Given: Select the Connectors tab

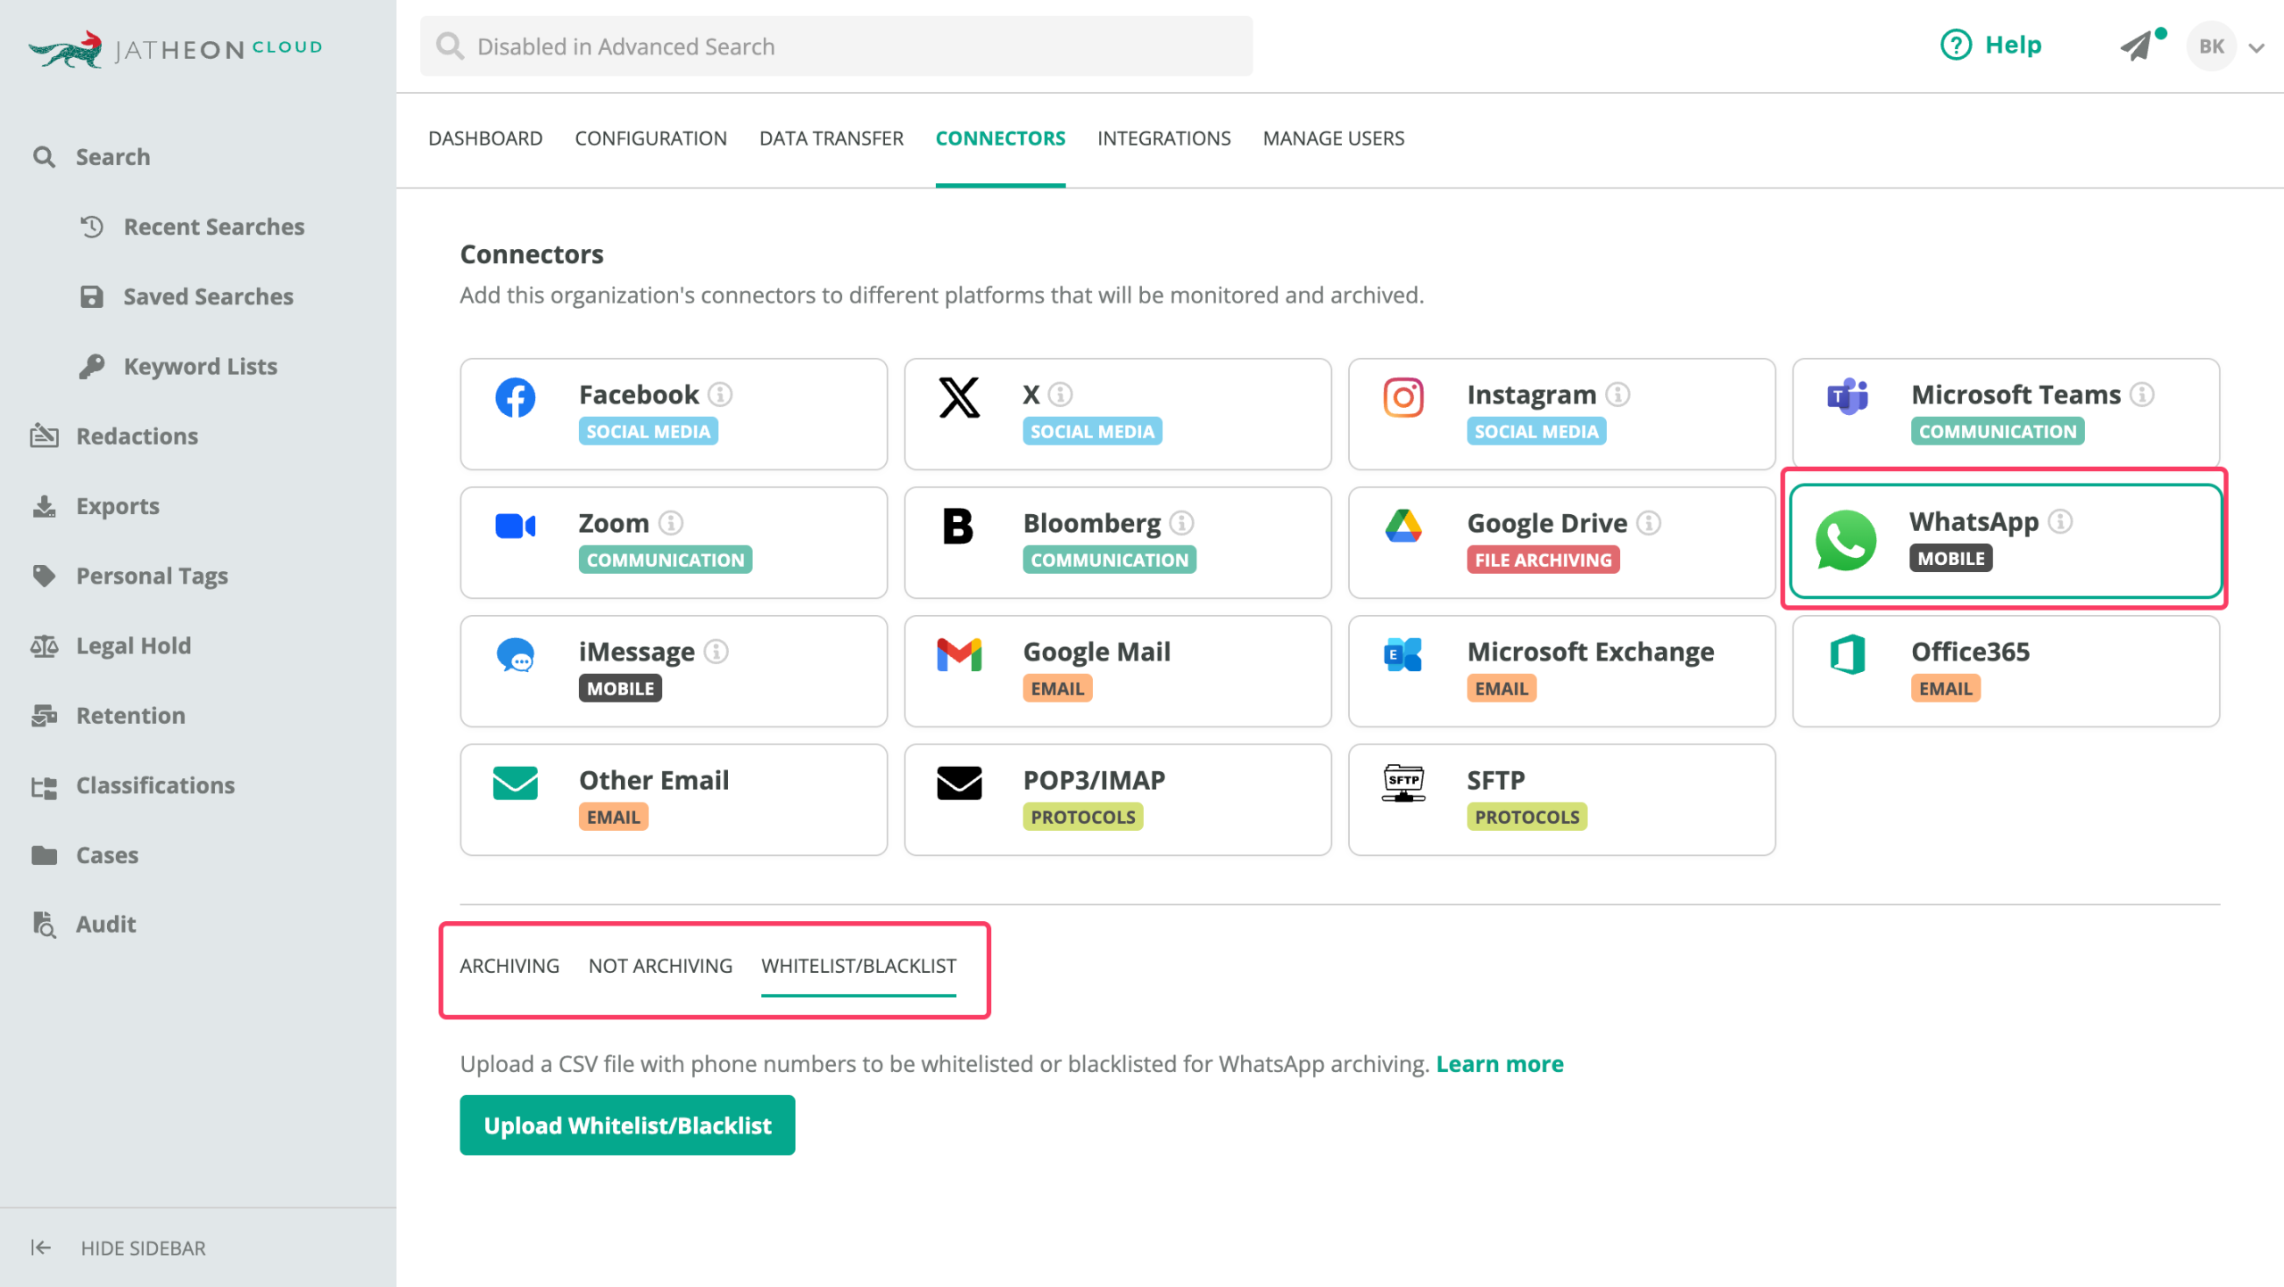Looking at the screenshot, I should pyautogui.click(x=1000, y=138).
